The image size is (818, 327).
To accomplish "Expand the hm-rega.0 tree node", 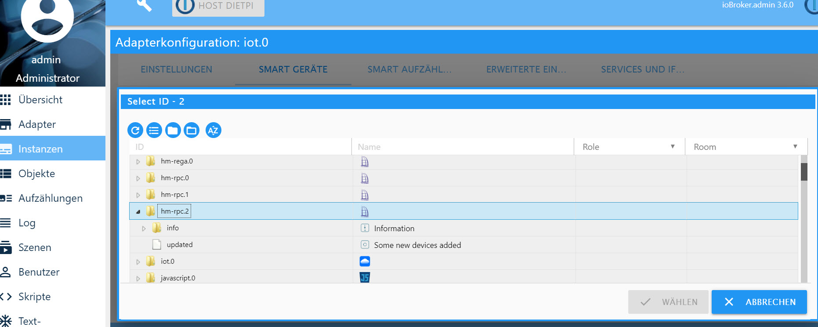I will click(x=138, y=162).
